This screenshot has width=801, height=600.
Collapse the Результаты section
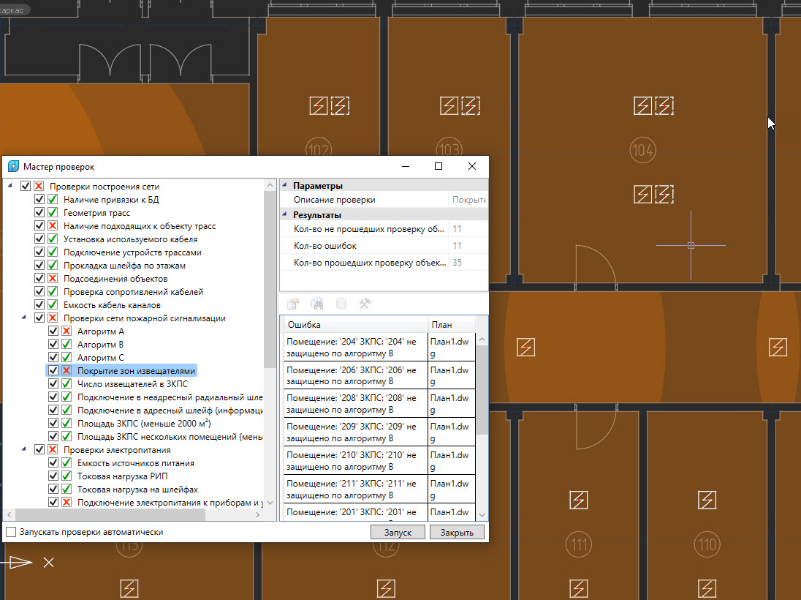[286, 214]
